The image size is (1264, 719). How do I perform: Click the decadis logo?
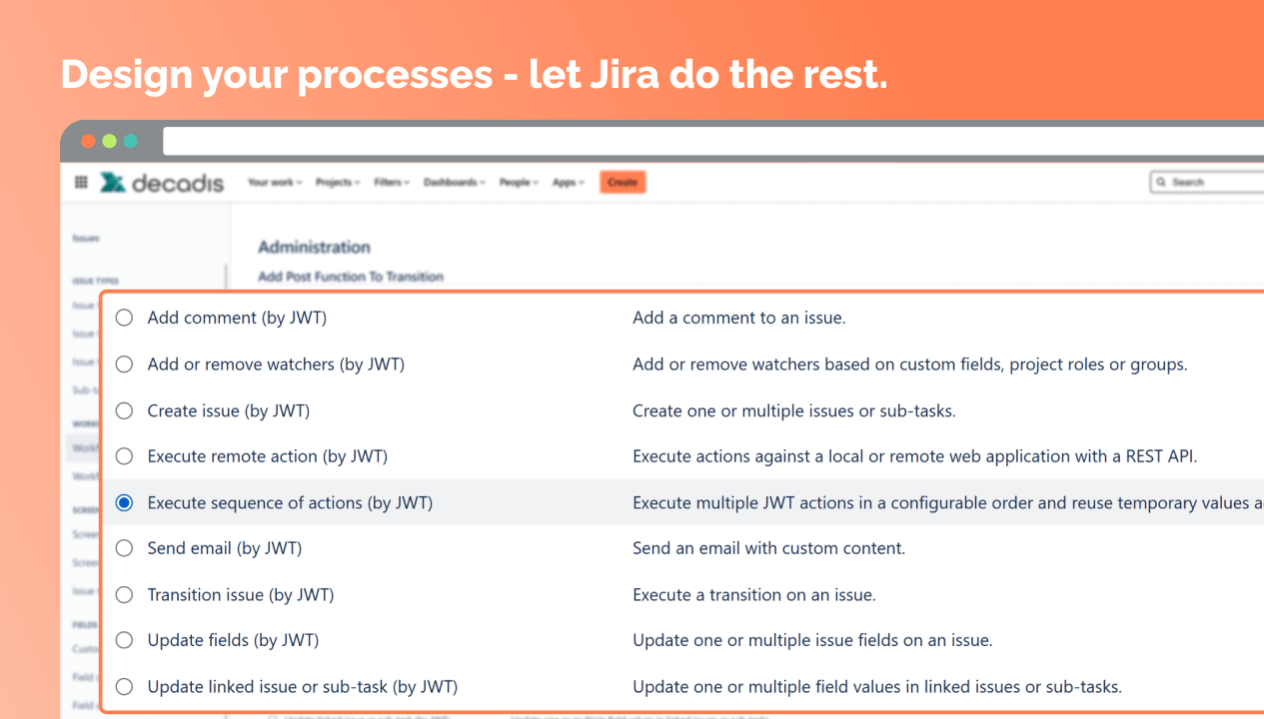coord(162,183)
